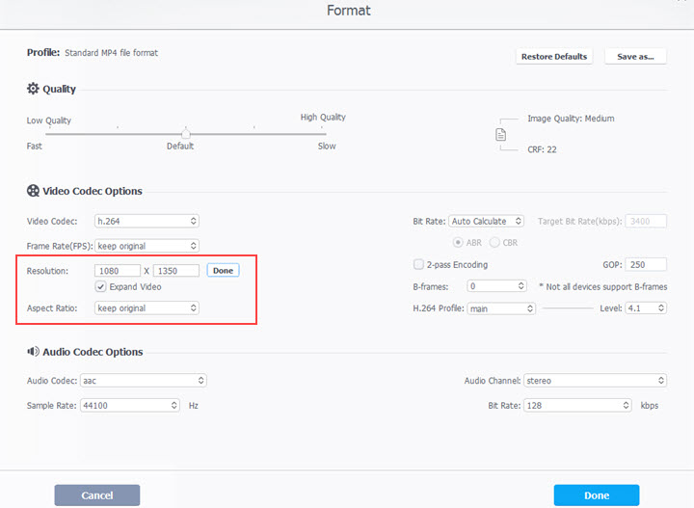Click the gray Cancel button
Image resolution: width=694 pixels, height=508 pixels.
coord(97,495)
